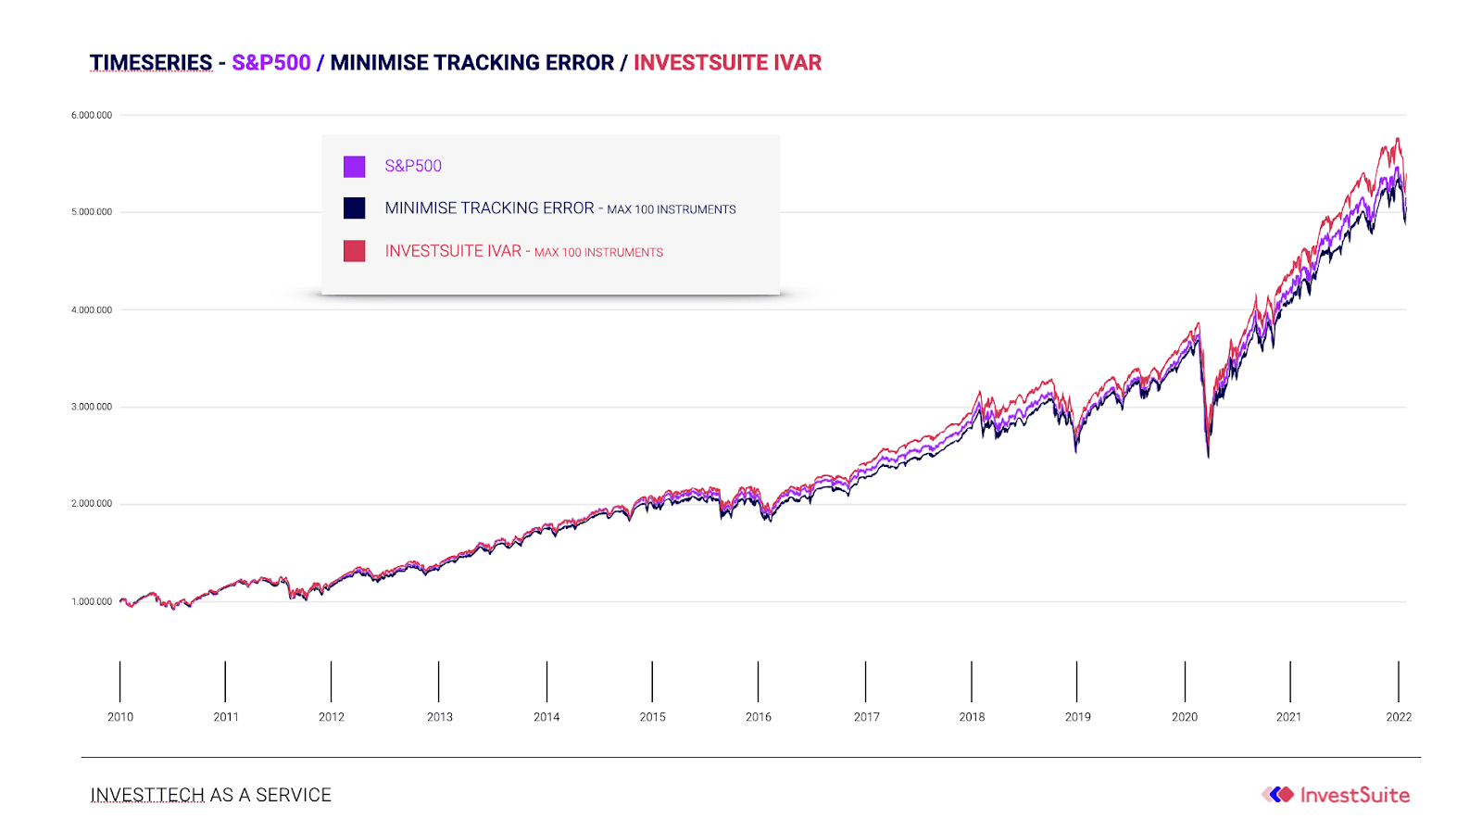The width and height of the screenshot is (1482, 831).
Task: Click the 2010 timeline tick mark
Action: tap(119, 681)
